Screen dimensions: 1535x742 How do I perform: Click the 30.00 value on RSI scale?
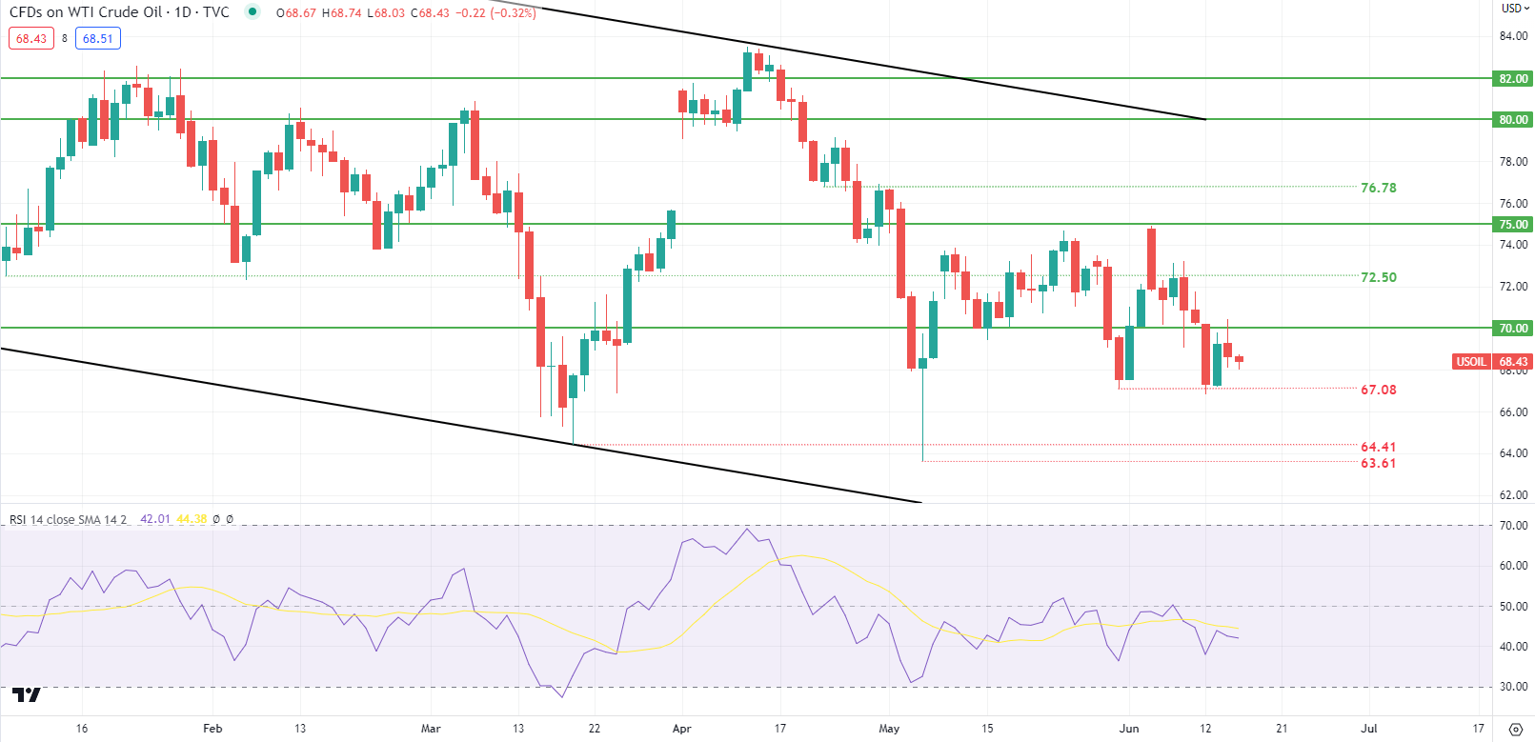pyautogui.click(x=1514, y=686)
